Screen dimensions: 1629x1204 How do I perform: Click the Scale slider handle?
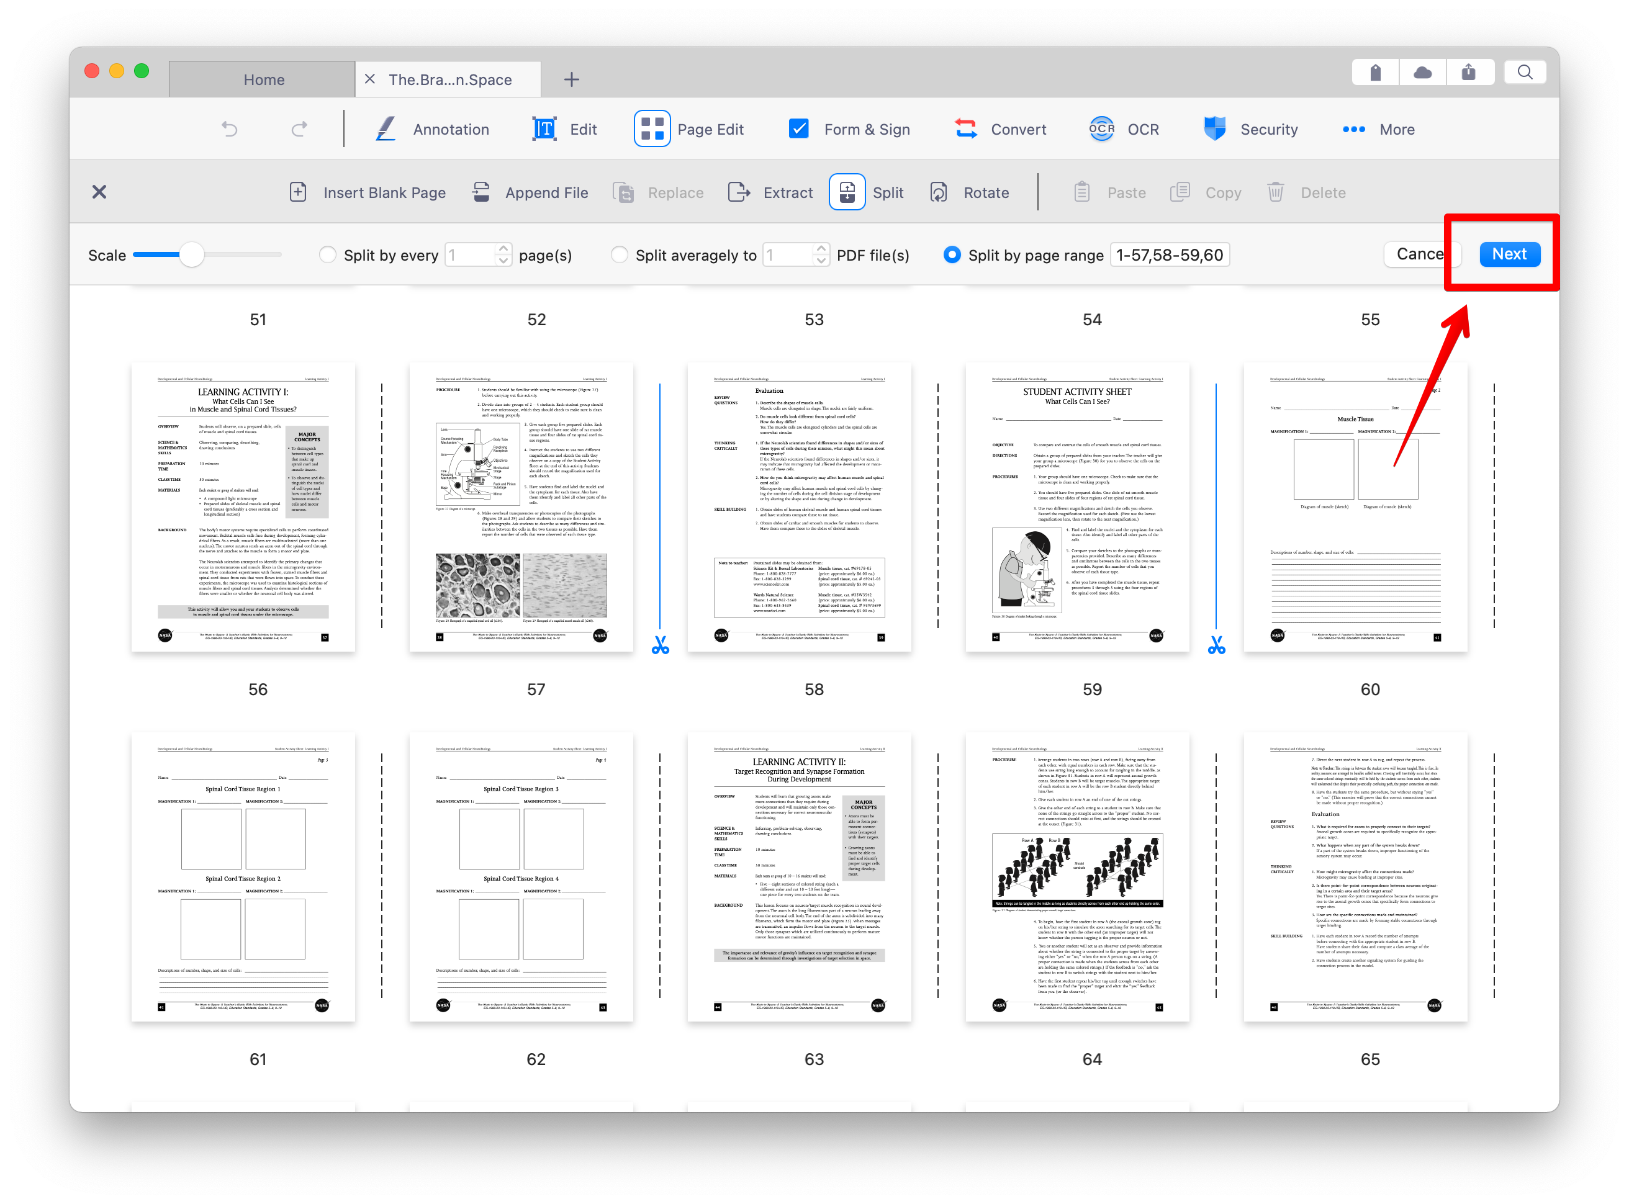tap(192, 254)
